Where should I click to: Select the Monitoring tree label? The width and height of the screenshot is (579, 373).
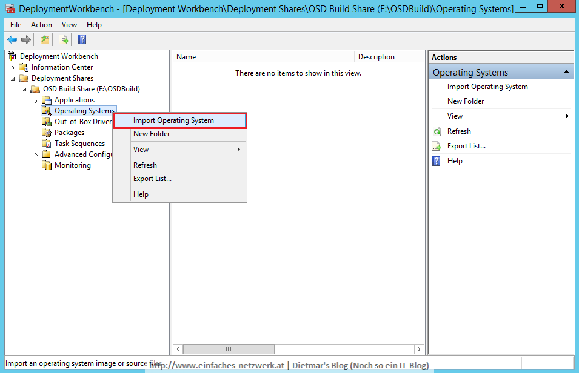click(73, 165)
